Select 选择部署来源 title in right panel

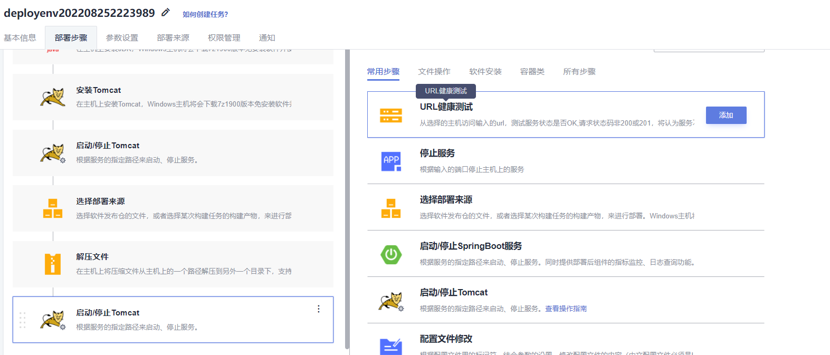(x=446, y=199)
